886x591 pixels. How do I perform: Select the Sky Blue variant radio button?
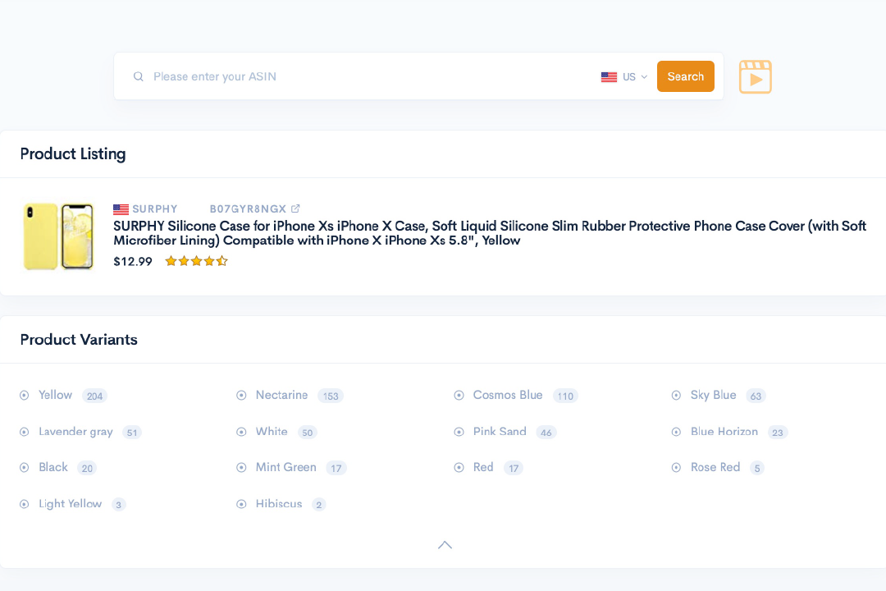tap(676, 396)
